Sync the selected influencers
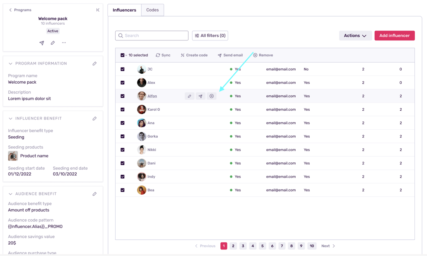 tap(163, 55)
